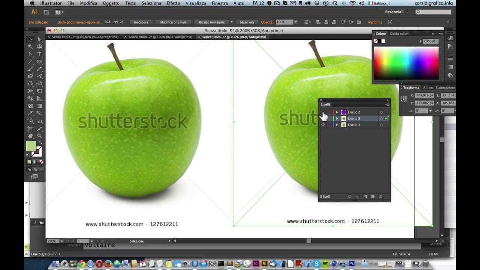Click the Incorpora button
The height and width of the screenshot is (270, 480).
pyautogui.click(x=141, y=22)
